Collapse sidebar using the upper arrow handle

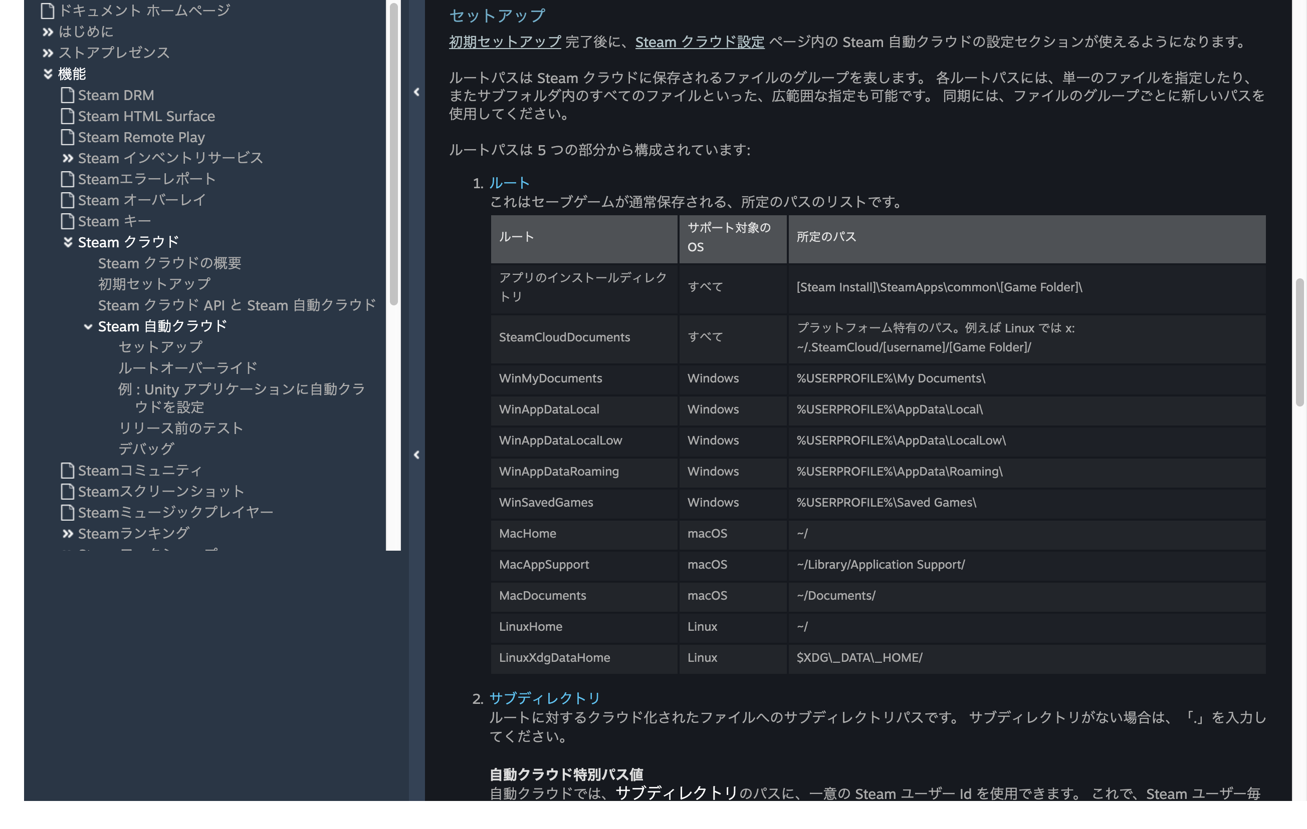pos(416,92)
